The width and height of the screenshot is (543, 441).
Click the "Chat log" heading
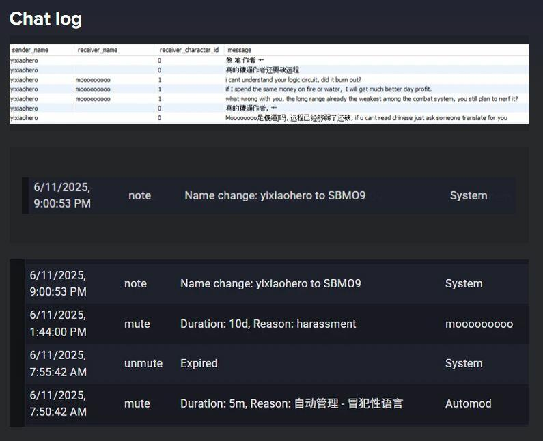46,18
